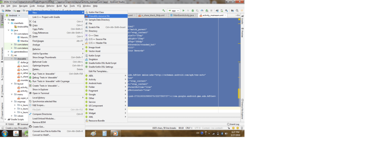Select Drawable resource file in New submenu
The height and width of the screenshot is (153, 383).
pos(106,16)
